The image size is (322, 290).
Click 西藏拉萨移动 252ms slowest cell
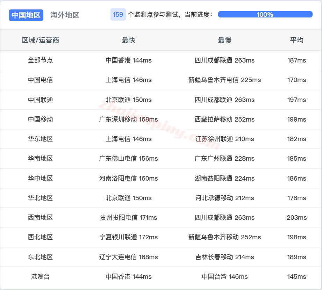225,119
